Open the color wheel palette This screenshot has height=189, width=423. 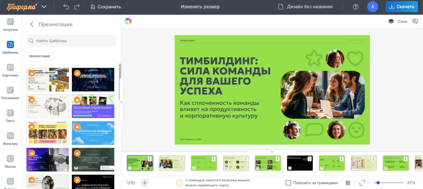coord(128,21)
